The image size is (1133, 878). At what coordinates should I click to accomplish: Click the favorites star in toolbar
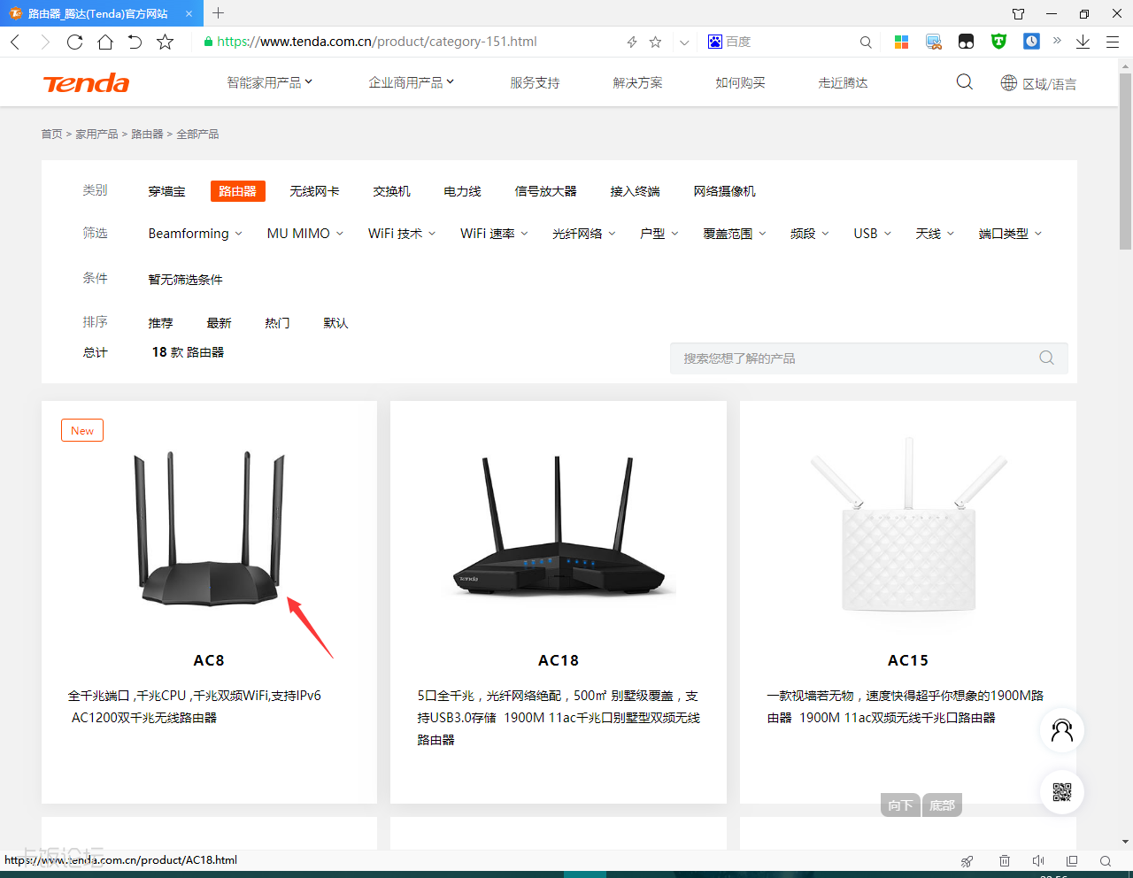pyautogui.click(x=165, y=42)
